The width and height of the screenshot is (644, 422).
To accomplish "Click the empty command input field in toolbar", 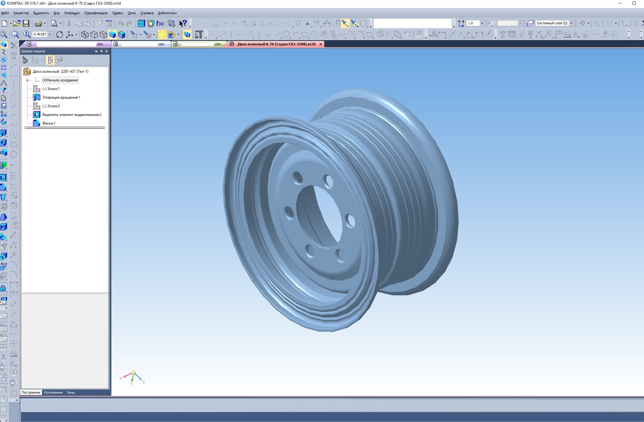I will [413, 23].
